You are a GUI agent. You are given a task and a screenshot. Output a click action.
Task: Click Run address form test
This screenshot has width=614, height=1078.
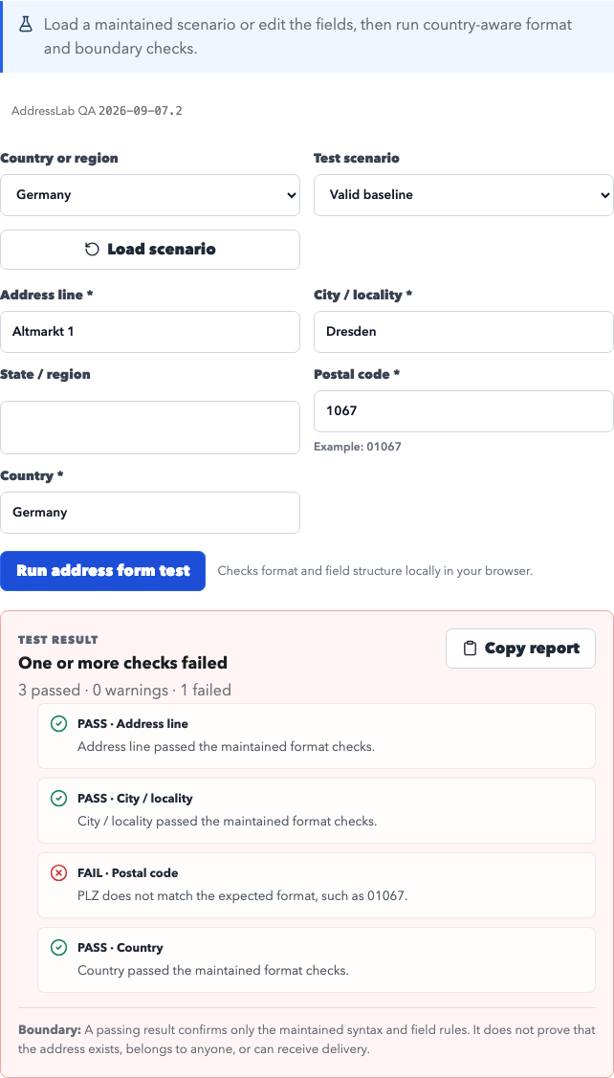[103, 571]
